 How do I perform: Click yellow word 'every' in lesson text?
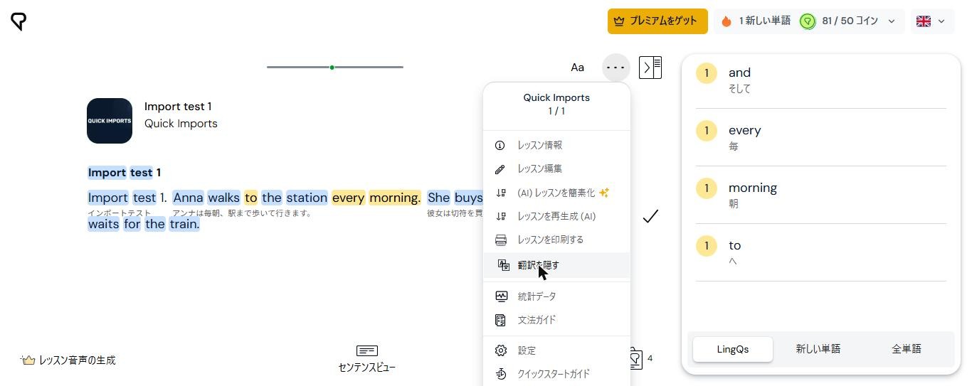(348, 198)
